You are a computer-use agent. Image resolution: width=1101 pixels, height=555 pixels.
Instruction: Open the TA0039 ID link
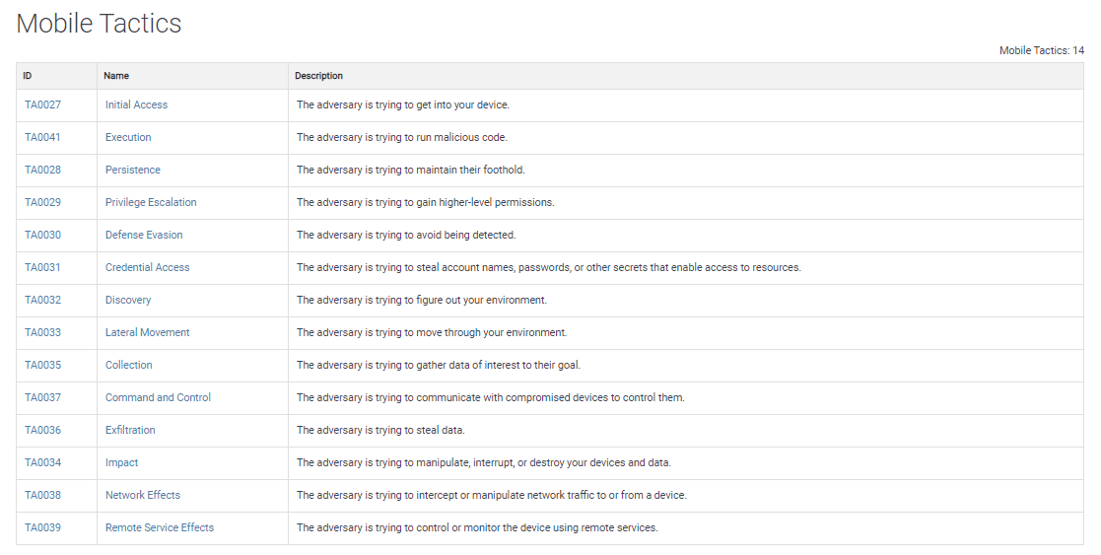click(x=42, y=527)
